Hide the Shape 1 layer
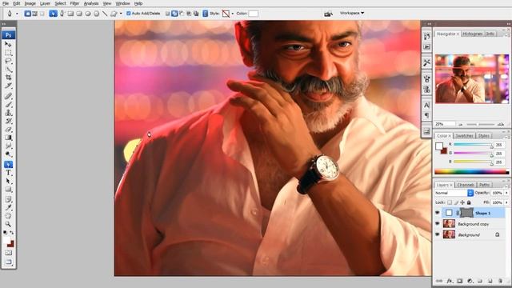This screenshot has height=288, width=512. click(438, 213)
